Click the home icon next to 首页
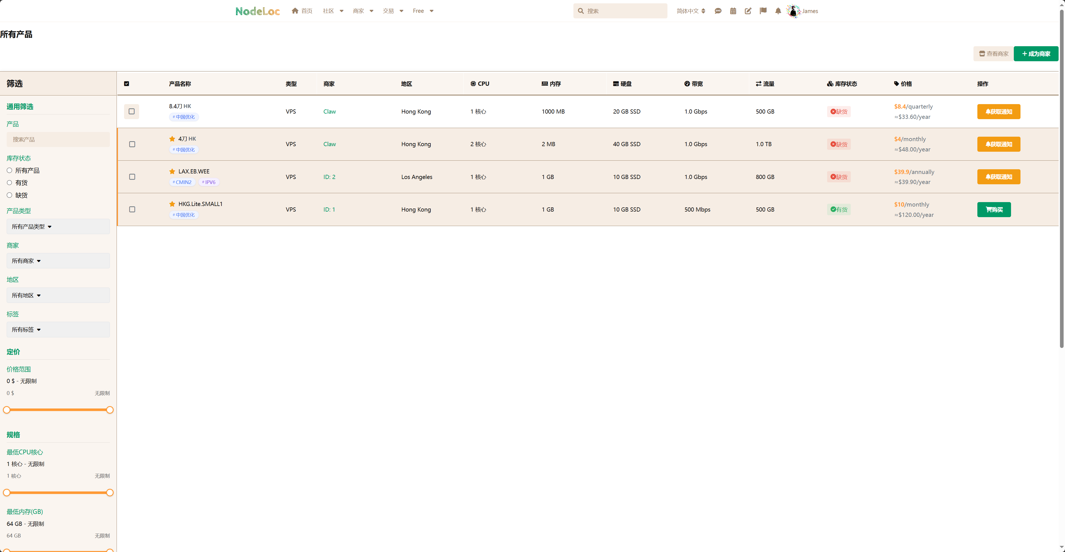This screenshot has height=552, width=1065. (x=295, y=11)
